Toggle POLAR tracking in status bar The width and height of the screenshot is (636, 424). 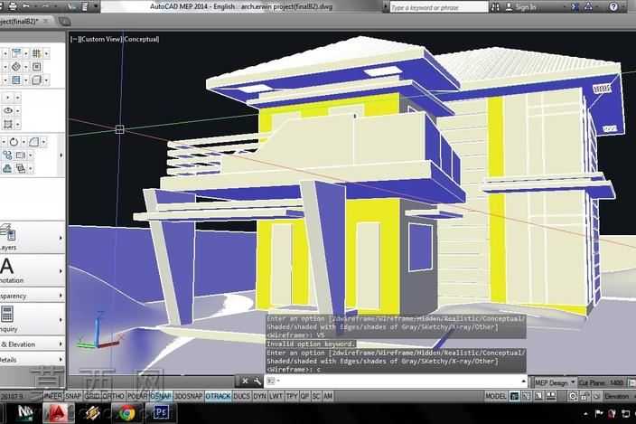tap(137, 396)
